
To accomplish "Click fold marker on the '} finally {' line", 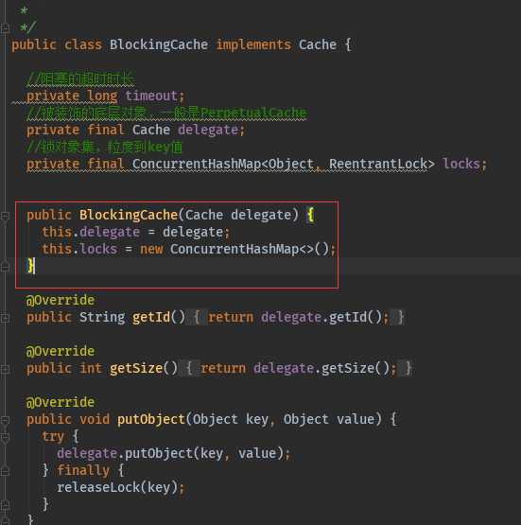I will click(x=5, y=471).
